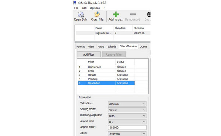Click the Remove Filter button
Screen dimensions: 221x136
point(114,54)
